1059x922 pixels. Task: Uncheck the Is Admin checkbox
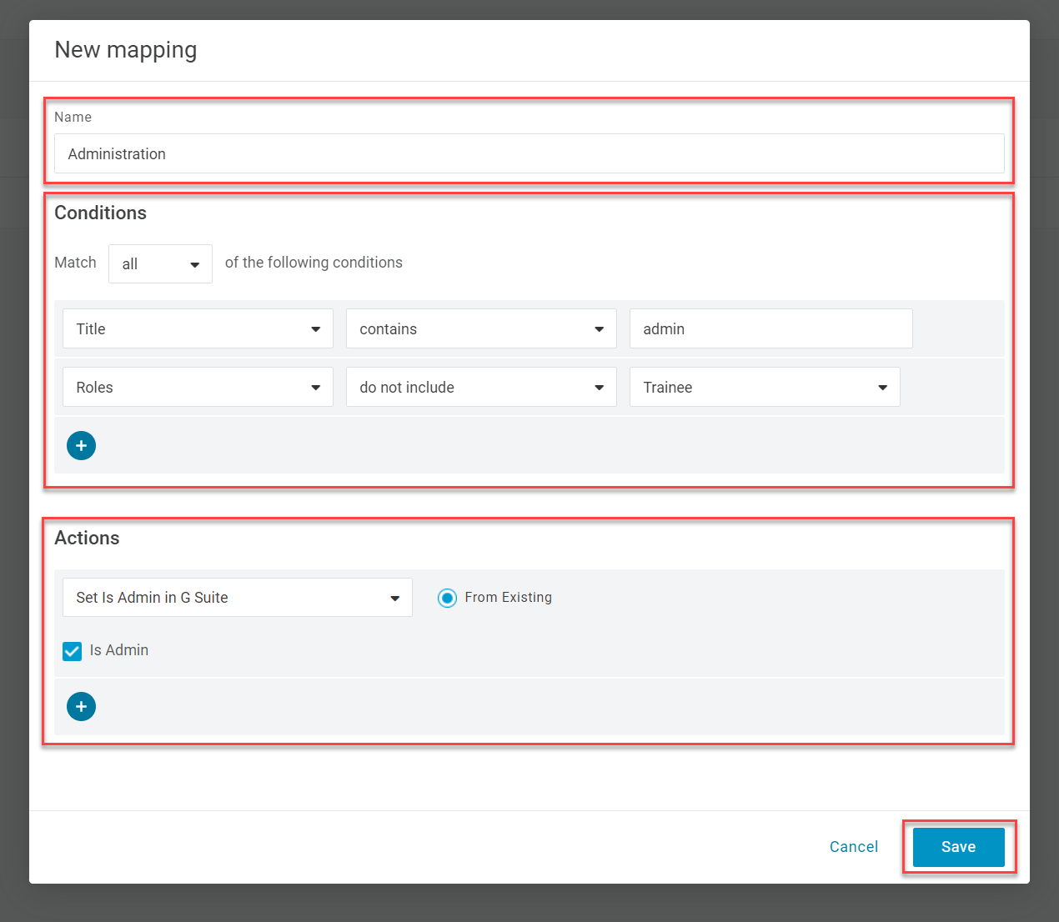tap(72, 651)
